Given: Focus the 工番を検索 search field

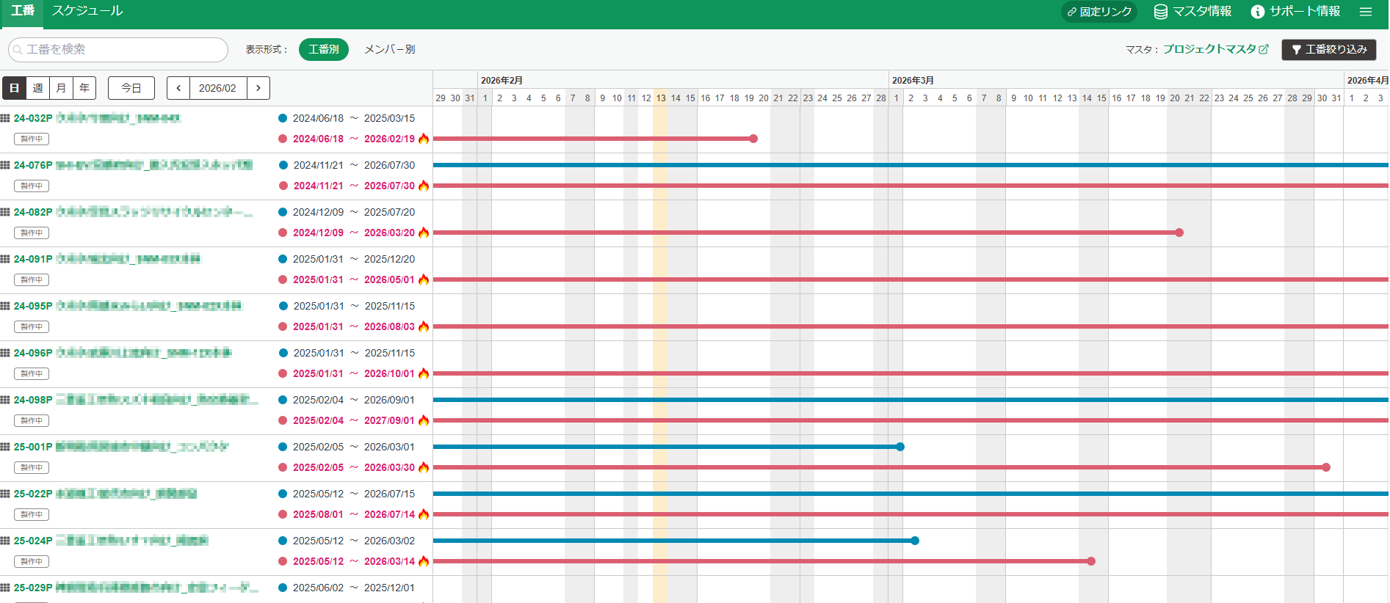Looking at the screenshot, I should pyautogui.click(x=119, y=49).
